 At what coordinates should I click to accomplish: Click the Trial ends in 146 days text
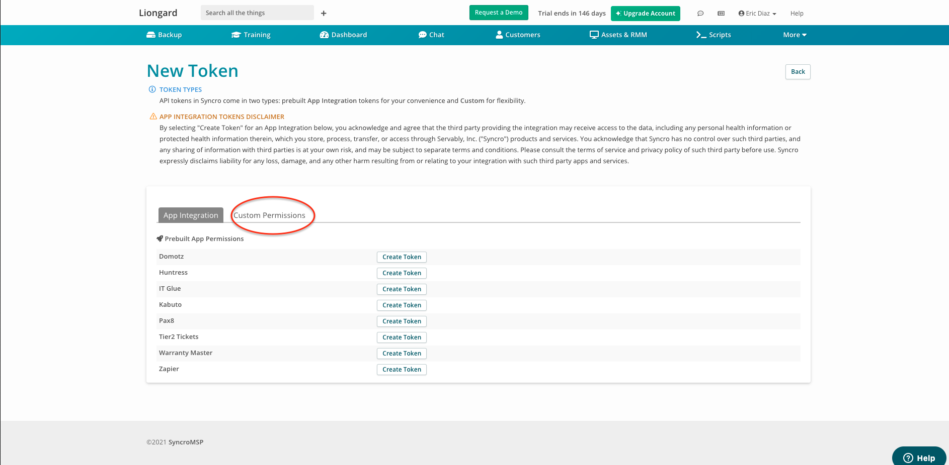(572, 14)
